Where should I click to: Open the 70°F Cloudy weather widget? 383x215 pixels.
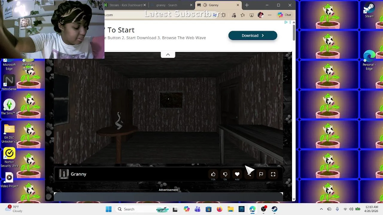tap(13, 209)
